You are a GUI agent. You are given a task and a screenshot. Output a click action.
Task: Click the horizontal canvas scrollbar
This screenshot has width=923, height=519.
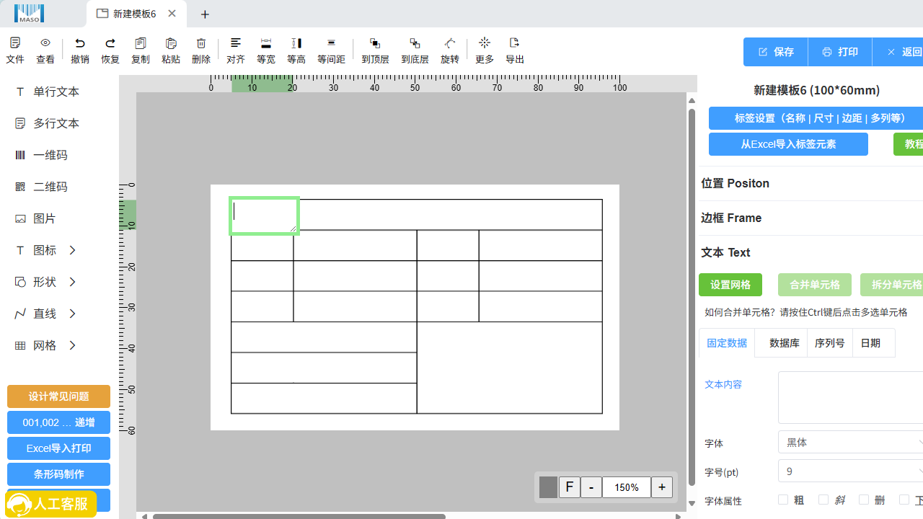coord(299,516)
